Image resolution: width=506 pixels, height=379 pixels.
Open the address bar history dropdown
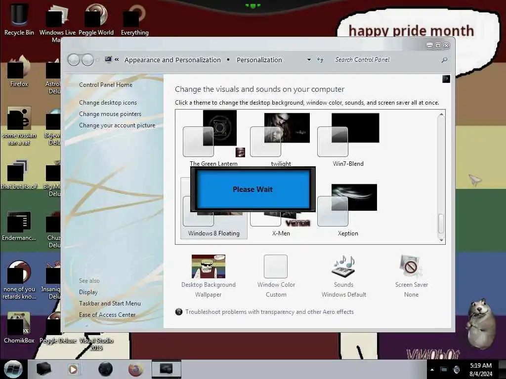pos(309,60)
